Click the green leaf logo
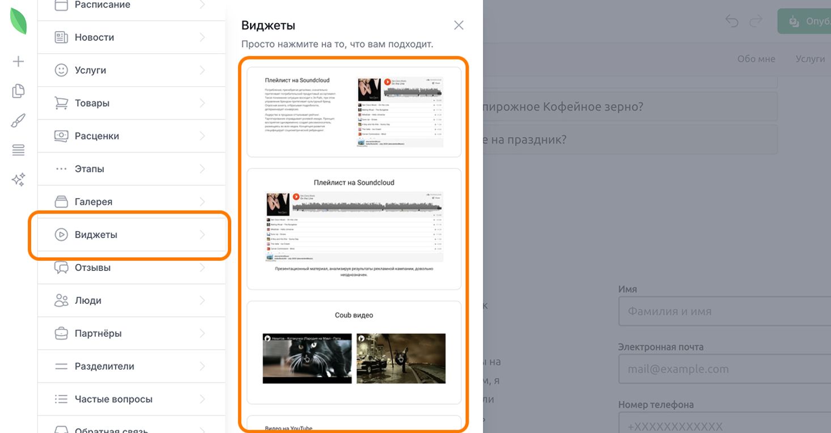 18,21
